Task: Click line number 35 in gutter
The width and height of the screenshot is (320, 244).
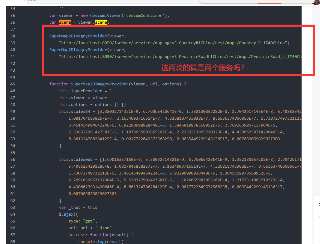Action: pyautogui.click(x=13, y=16)
